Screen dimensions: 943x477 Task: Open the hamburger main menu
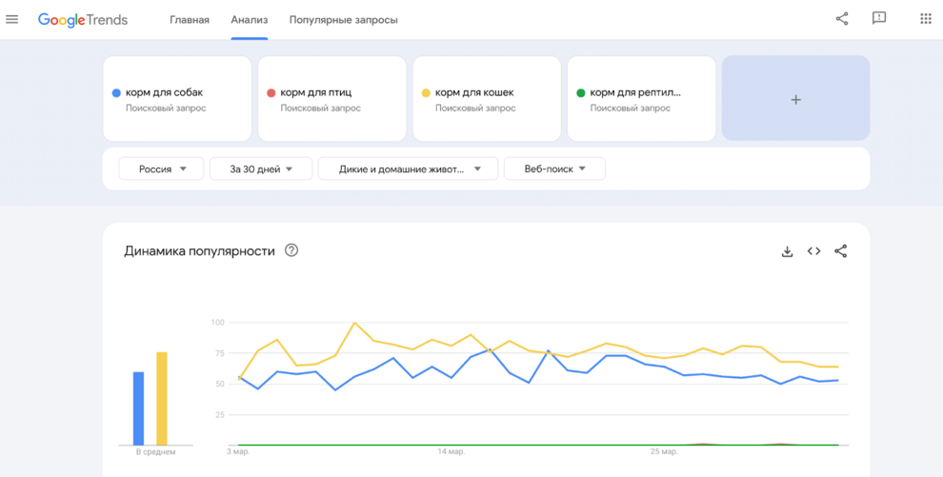tap(12, 19)
